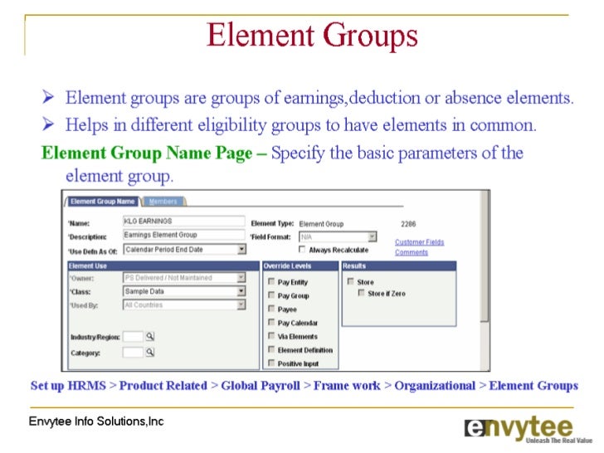Tick the Store results checkbox

pyautogui.click(x=350, y=281)
